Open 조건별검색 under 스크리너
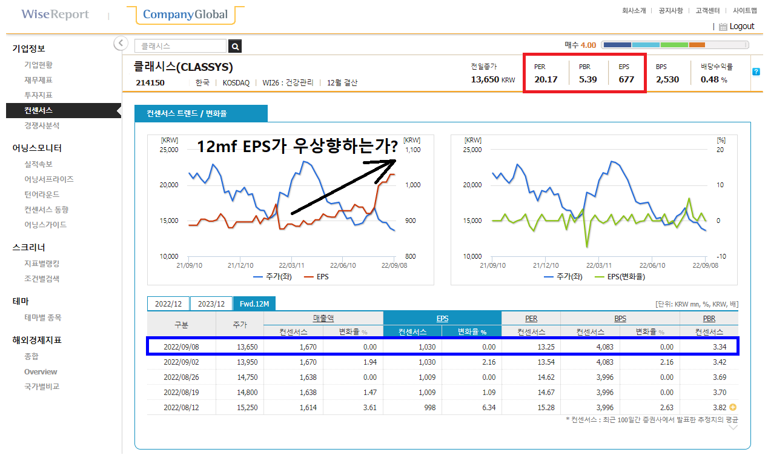Screen dimensions: 768x455 click(42, 279)
